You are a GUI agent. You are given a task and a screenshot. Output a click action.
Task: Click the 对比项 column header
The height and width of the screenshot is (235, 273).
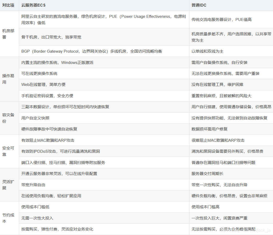[x=9, y=5]
